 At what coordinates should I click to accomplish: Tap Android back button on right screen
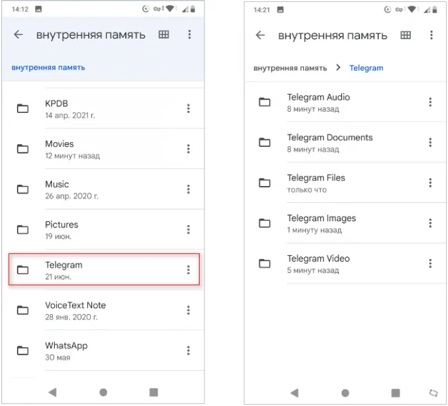pyautogui.click(x=294, y=393)
